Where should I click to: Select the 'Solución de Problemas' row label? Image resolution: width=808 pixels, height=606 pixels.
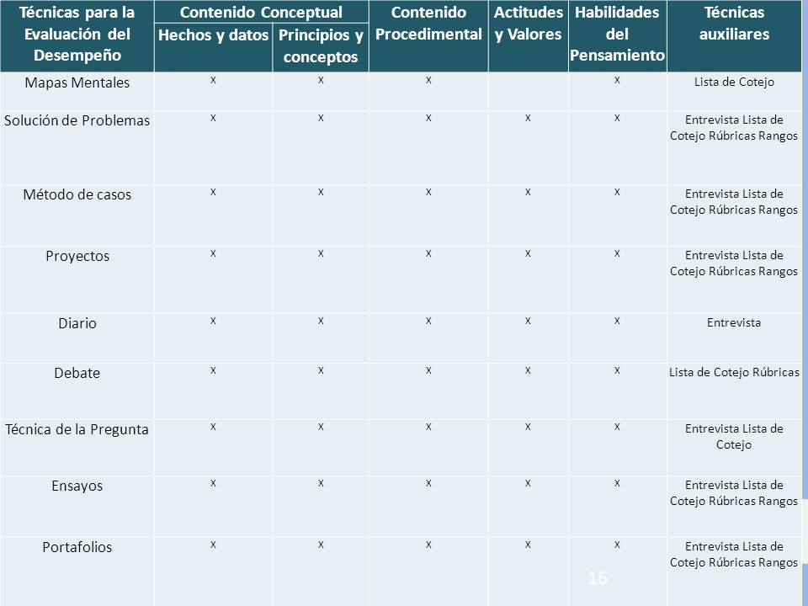pyautogui.click(x=77, y=120)
